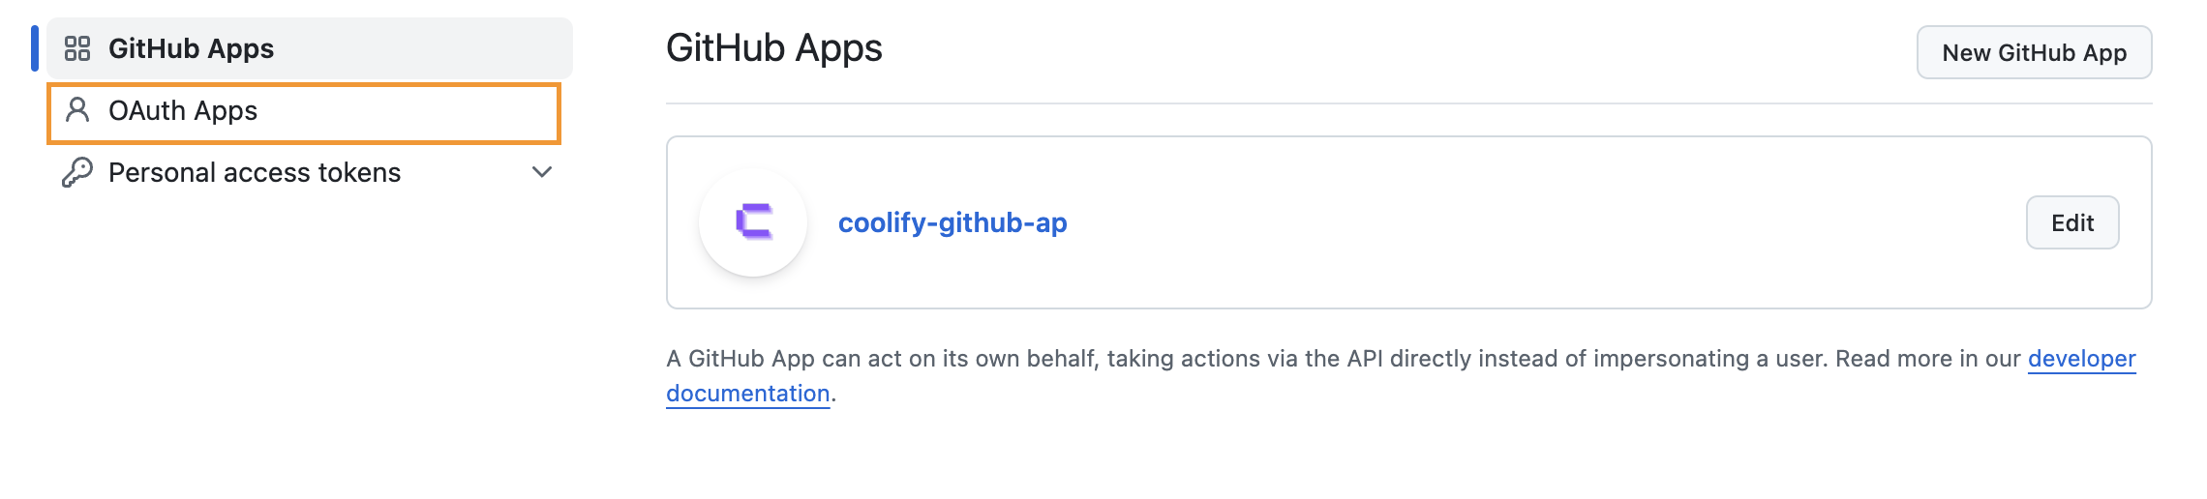Click the GitHub Apps grid icon in sidebar
This screenshot has width=2207, height=499.
[x=77, y=48]
